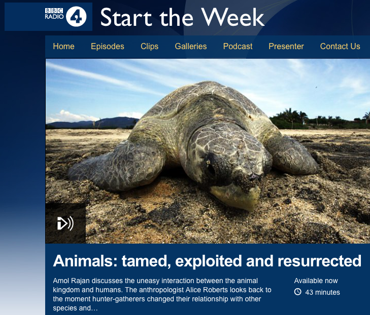Play the episode via the audio icon
The image size is (370, 315).
pyautogui.click(x=65, y=223)
